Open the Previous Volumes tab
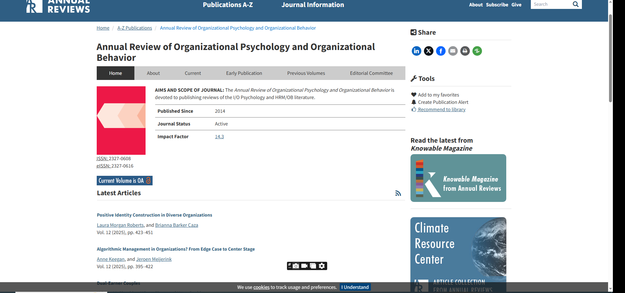The image size is (625, 293). coord(306,73)
